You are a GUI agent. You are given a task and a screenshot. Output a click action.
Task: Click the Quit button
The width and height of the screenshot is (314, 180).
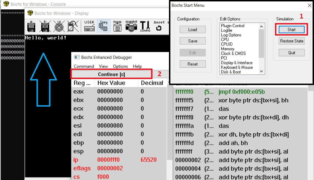pyautogui.click(x=291, y=53)
